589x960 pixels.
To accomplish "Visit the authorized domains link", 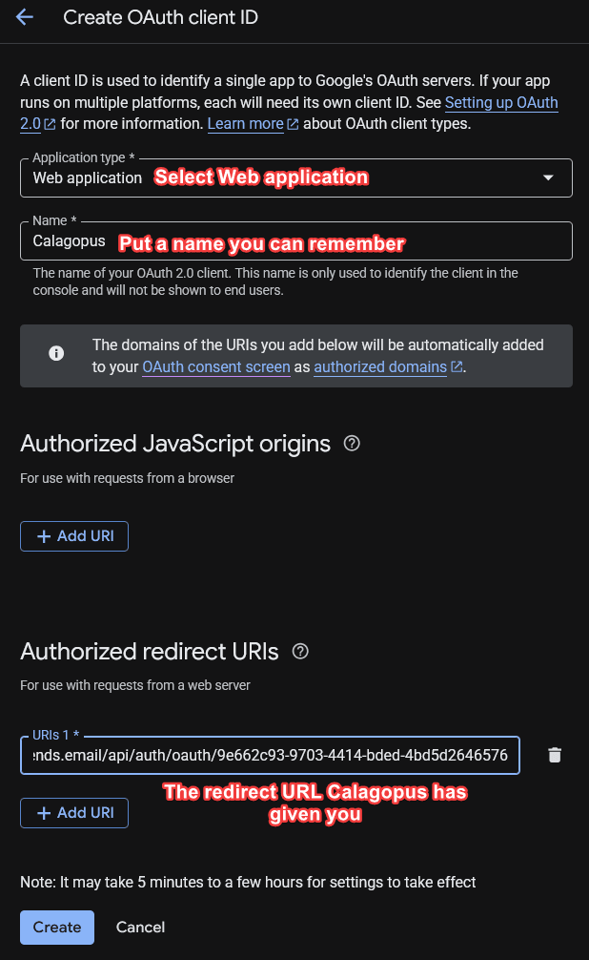I will tap(380, 366).
